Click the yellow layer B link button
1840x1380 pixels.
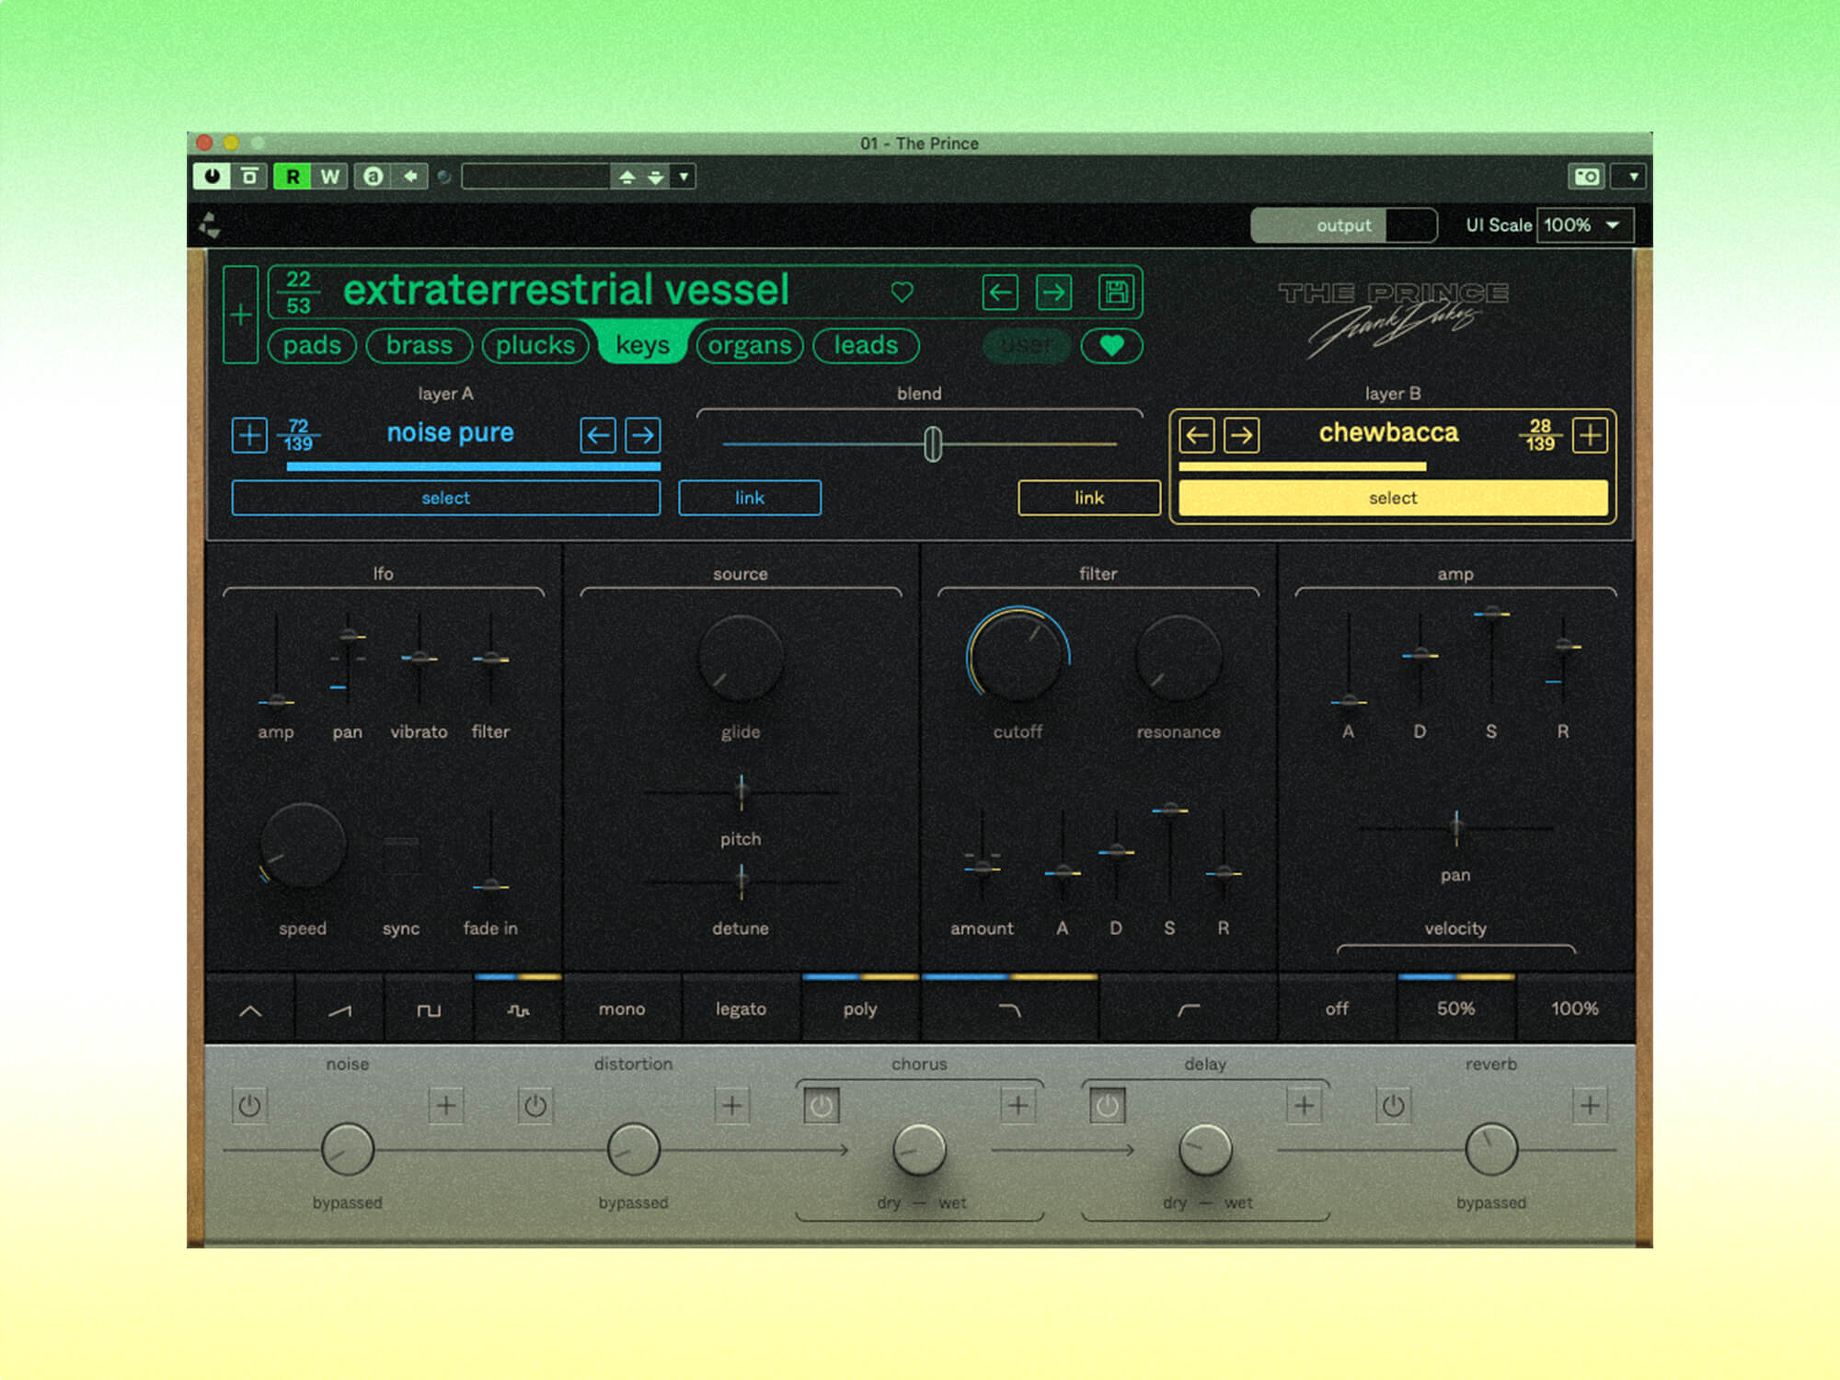[x=1088, y=498]
